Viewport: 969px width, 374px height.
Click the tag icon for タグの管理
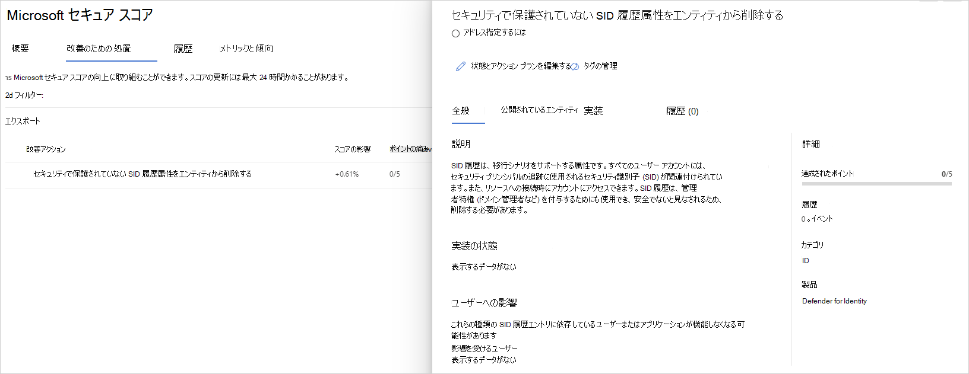pos(575,66)
